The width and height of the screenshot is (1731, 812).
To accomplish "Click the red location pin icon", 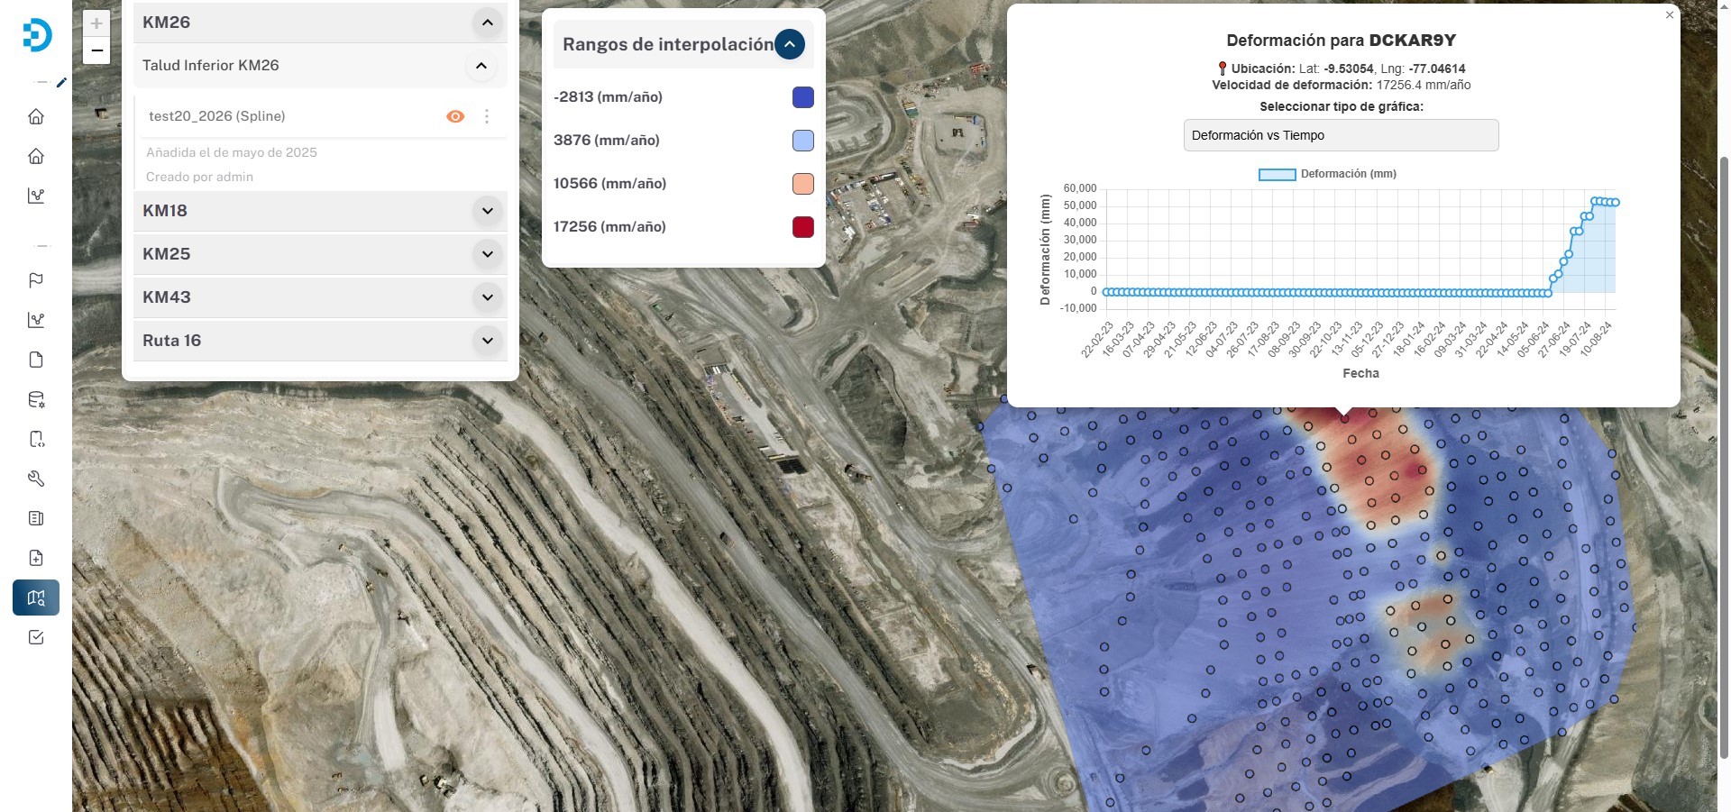I will (1223, 68).
